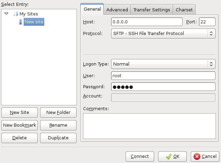This screenshot has height=163, width=221.
Task: Open the Logon Type dropdown
Action: (163, 64)
